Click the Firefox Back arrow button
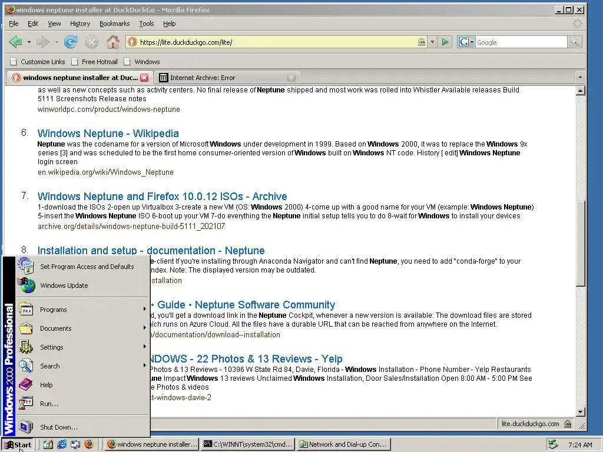This screenshot has height=452, width=603. 16,42
